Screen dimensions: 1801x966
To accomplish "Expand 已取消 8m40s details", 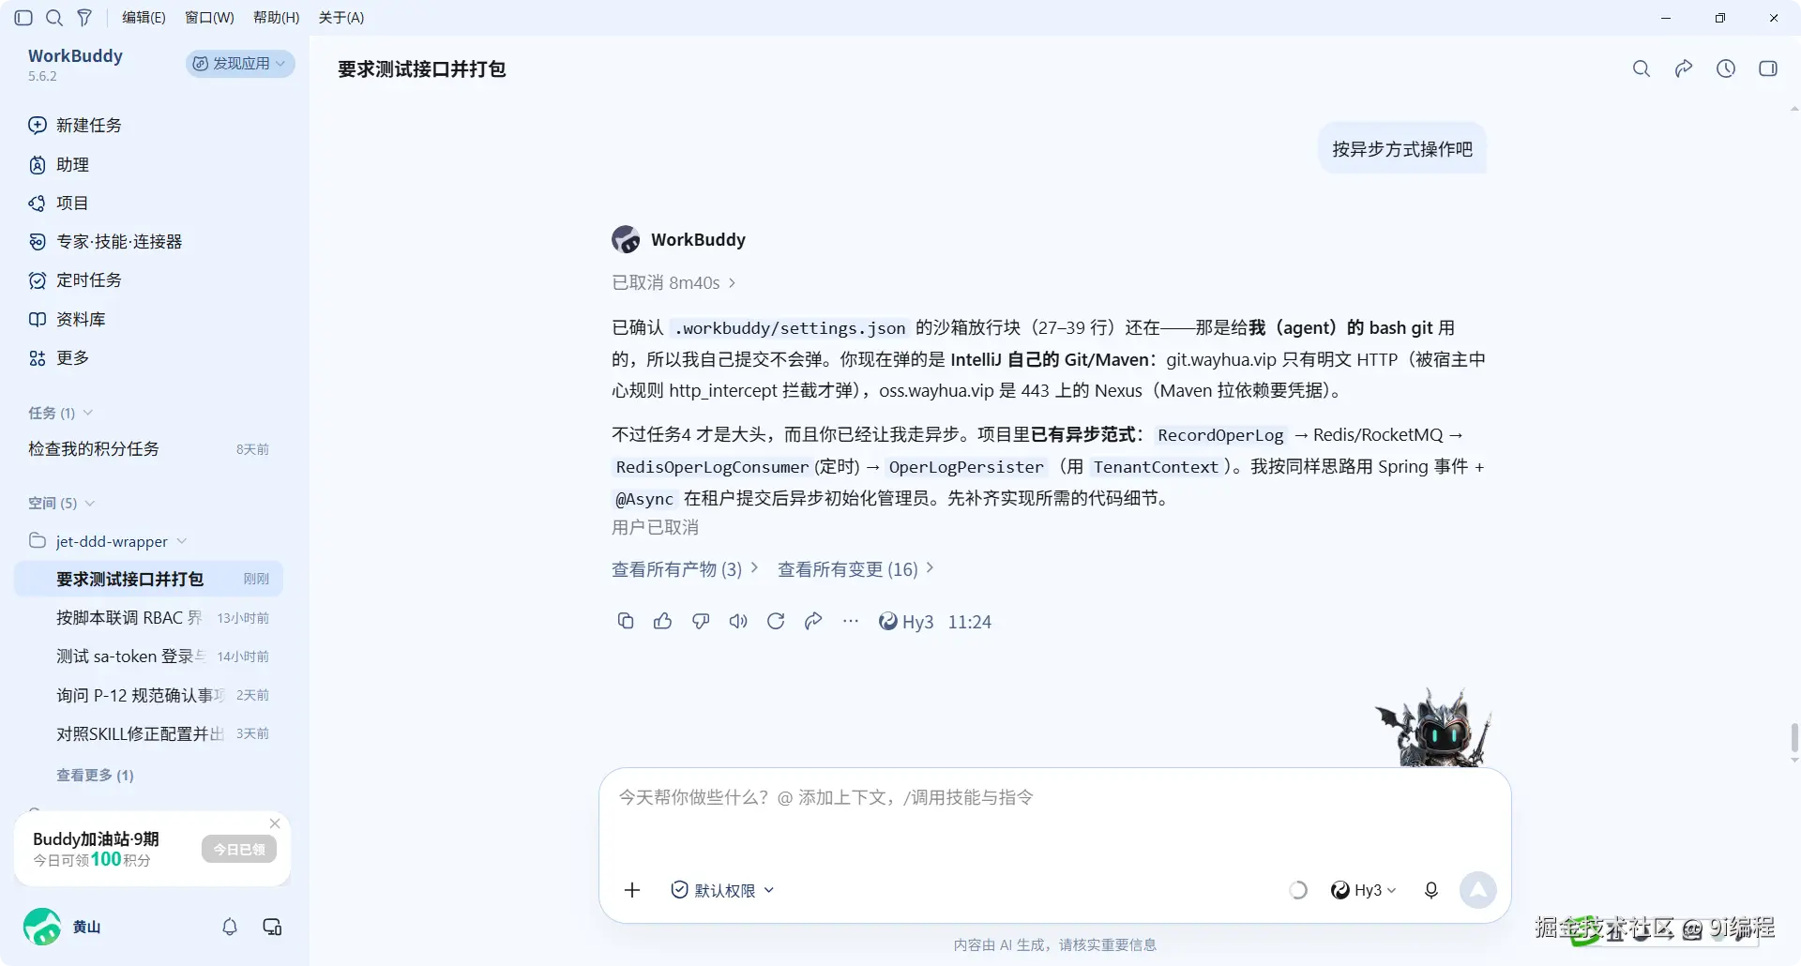I will pyautogui.click(x=673, y=283).
